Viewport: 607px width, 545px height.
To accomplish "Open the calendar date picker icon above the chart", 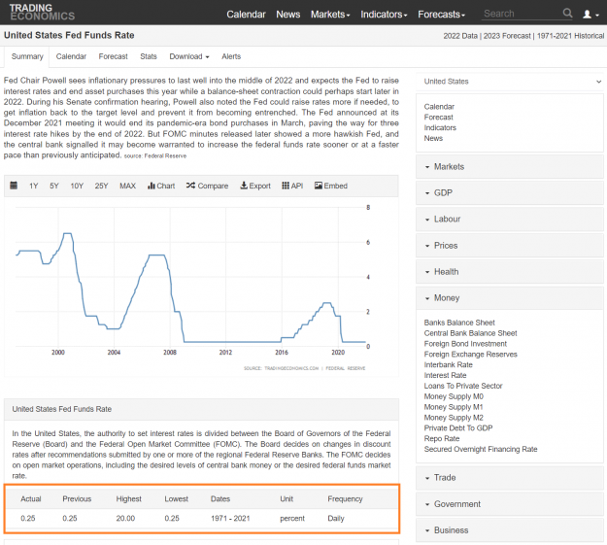I will coord(14,186).
